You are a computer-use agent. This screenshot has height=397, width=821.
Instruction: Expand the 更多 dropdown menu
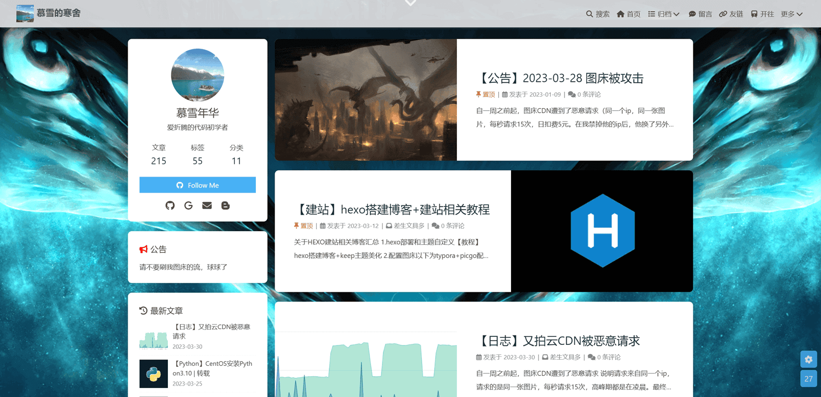click(791, 14)
